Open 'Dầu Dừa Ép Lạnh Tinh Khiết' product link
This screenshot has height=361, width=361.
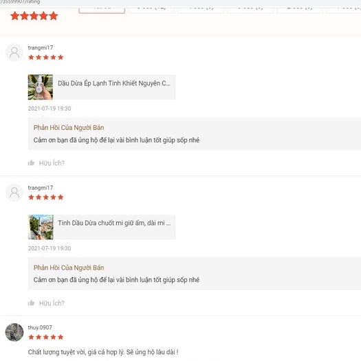tap(114, 83)
